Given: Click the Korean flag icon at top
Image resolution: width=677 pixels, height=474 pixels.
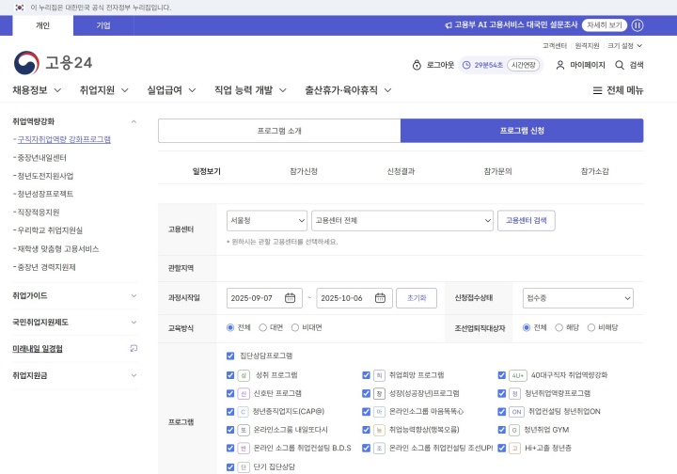Looking at the screenshot, I should tap(20, 8).
